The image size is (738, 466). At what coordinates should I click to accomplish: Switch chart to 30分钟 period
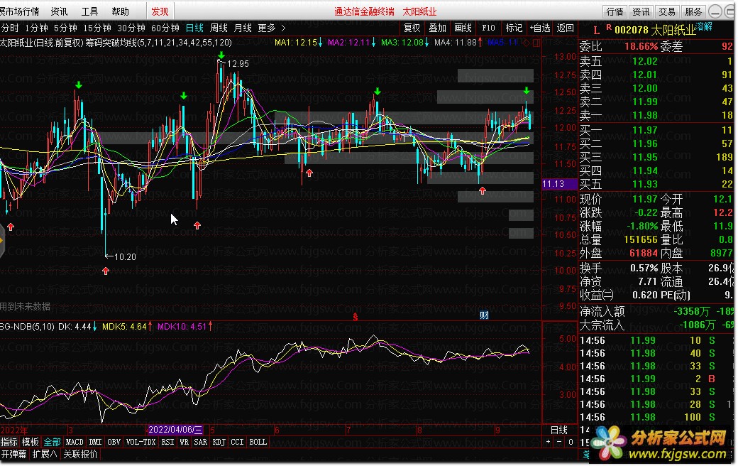click(131, 28)
